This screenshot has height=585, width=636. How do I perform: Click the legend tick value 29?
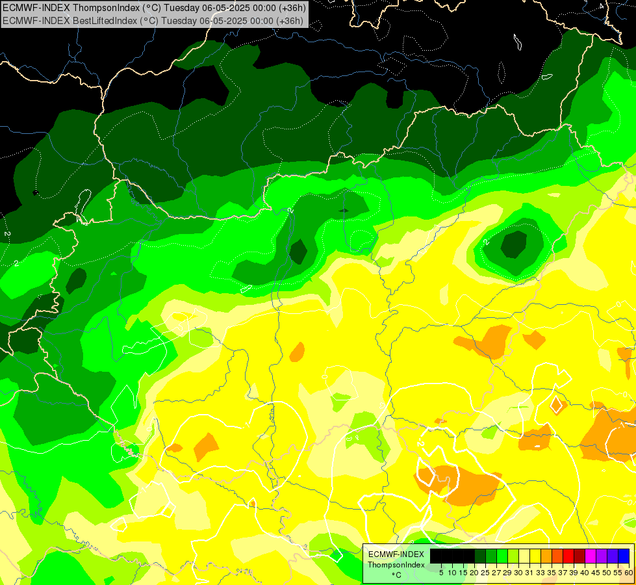pyautogui.click(x=507, y=573)
